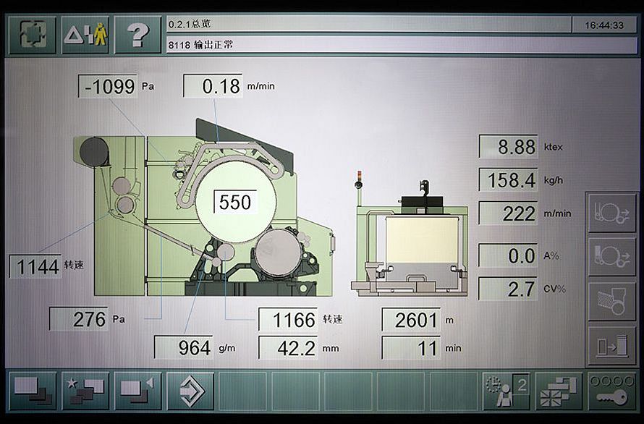Viewport: 644px width, 424px height.
Task: Tap the dark lap roll at top left of card
Action: tap(94, 152)
